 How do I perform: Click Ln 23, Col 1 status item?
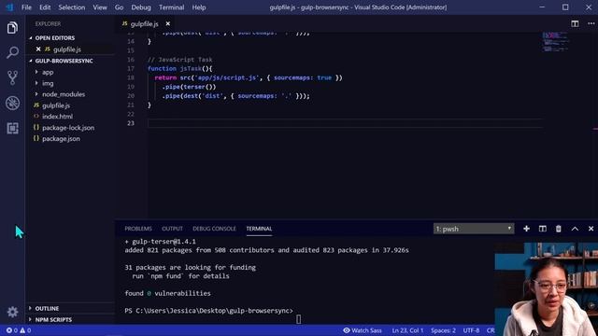coord(407,330)
